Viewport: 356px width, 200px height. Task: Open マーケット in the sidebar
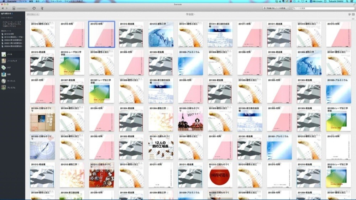[x=12, y=81]
